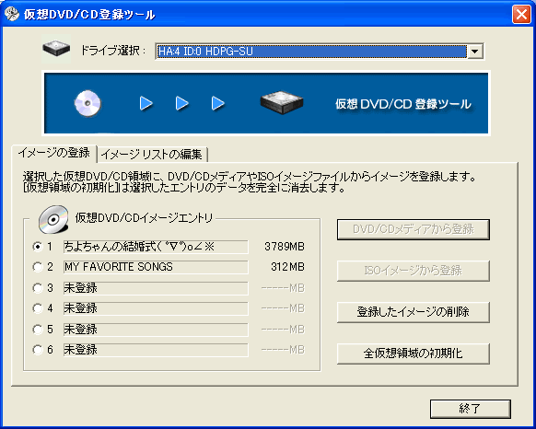
Task: Select radio button for entry 2
Action: (x=37, y=267)
